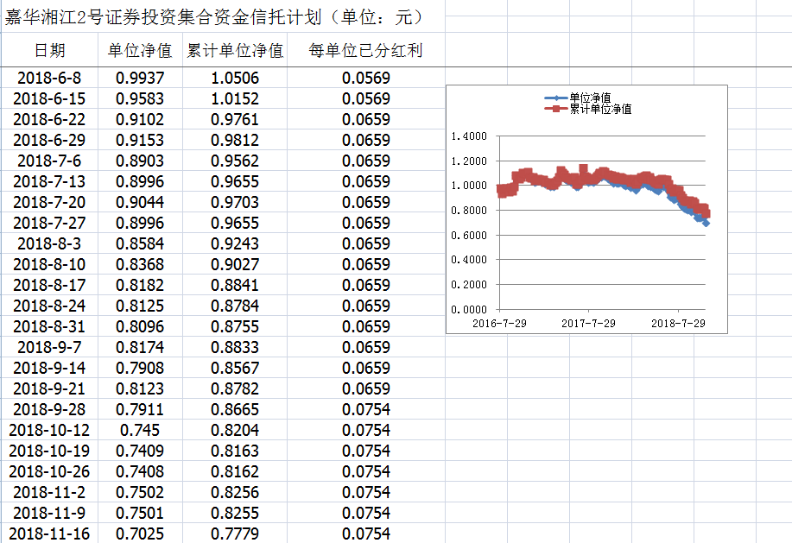Select date cell 2018-6-29

[49, 140]
